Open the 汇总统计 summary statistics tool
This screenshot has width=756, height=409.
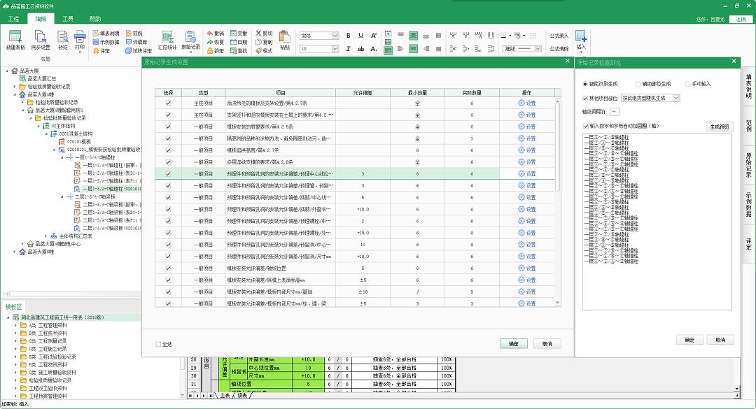(x=167, y=40)
